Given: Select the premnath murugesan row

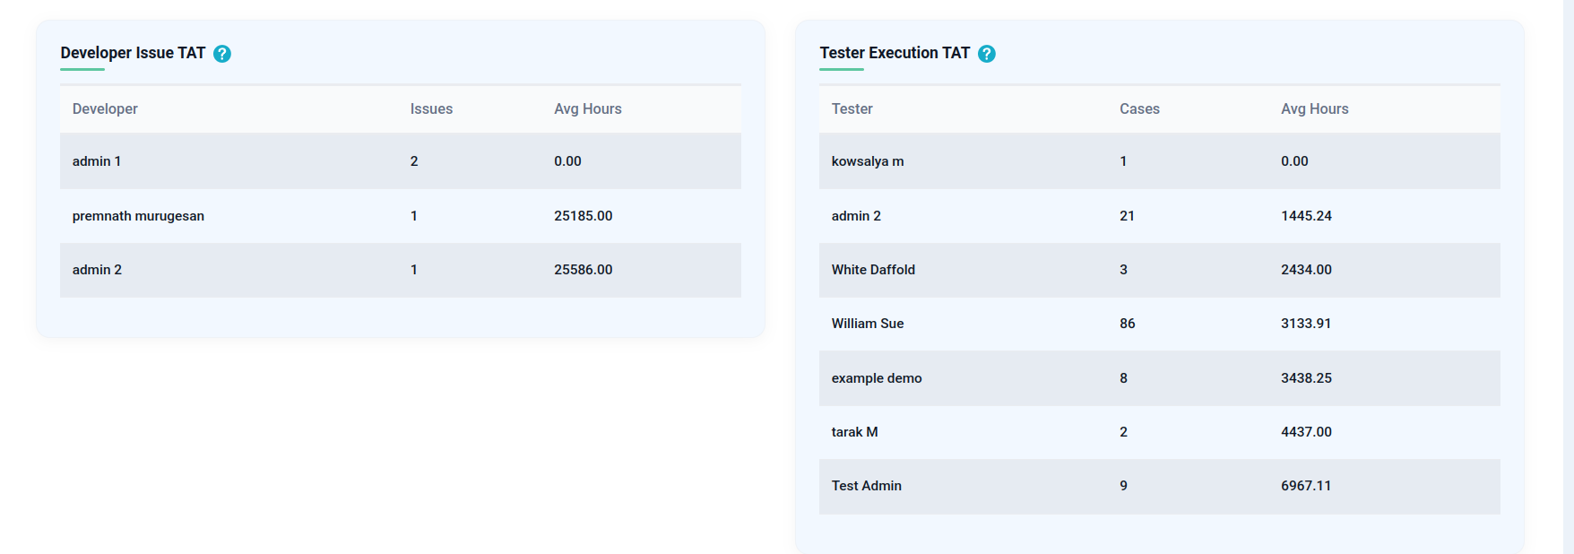Looking at the screenshot, I should point(401,216).
